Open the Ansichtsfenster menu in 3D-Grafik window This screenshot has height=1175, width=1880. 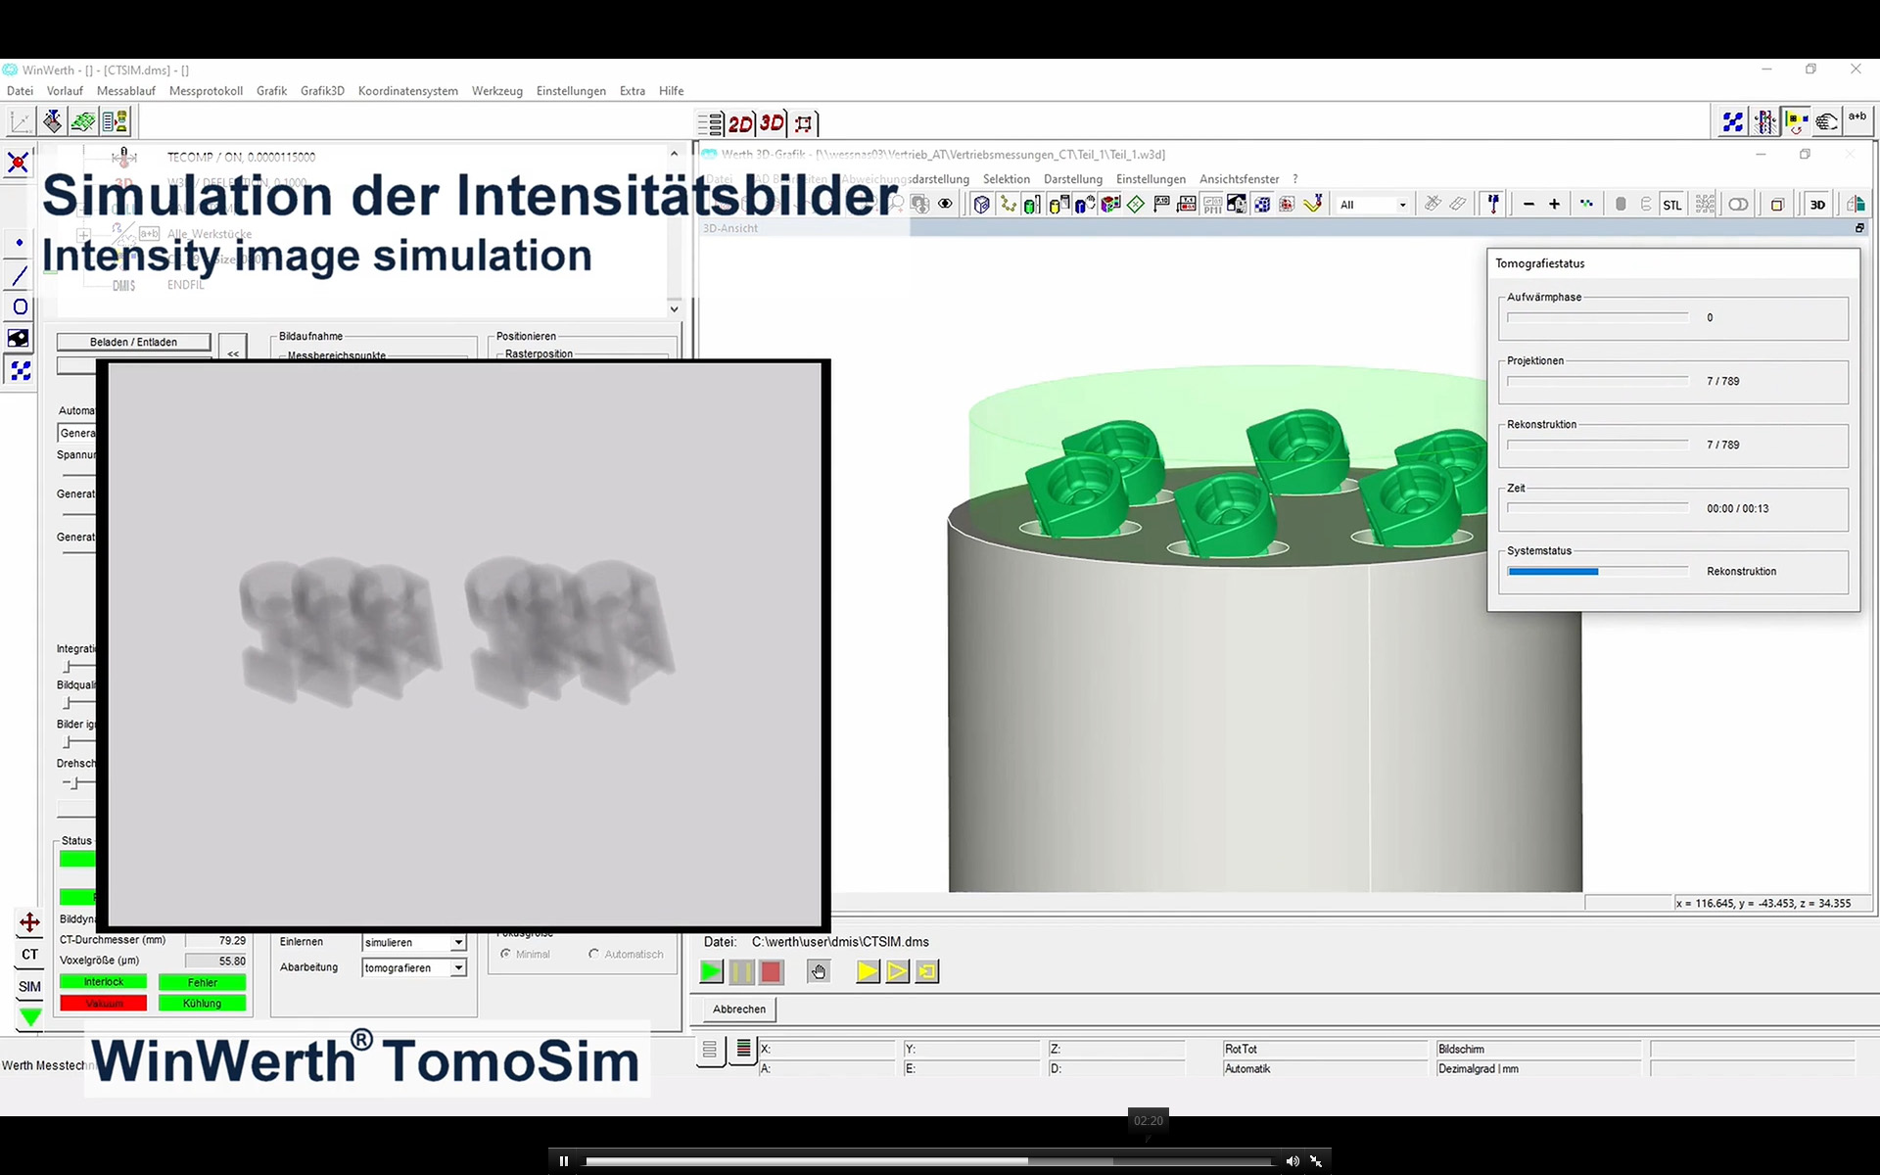1240,179
